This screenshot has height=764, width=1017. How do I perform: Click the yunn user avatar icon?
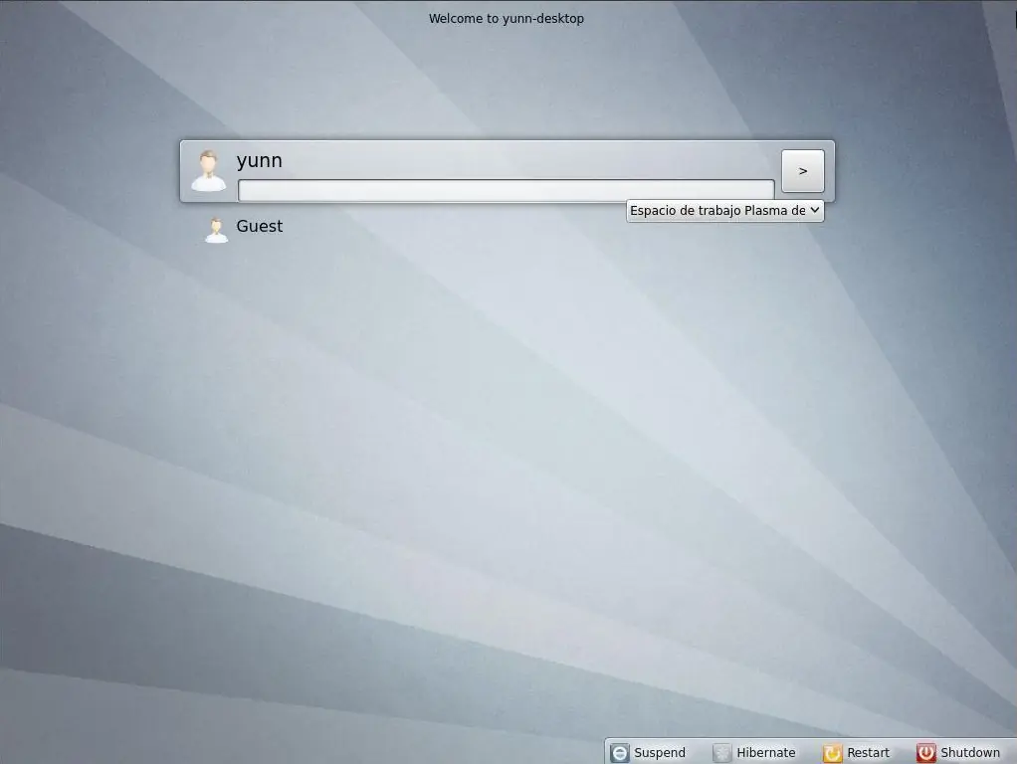tap(208, 170)
